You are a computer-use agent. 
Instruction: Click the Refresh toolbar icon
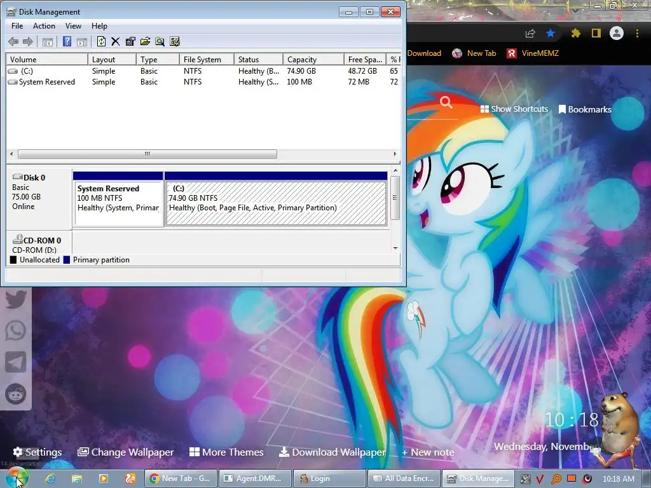click(101, 41)
